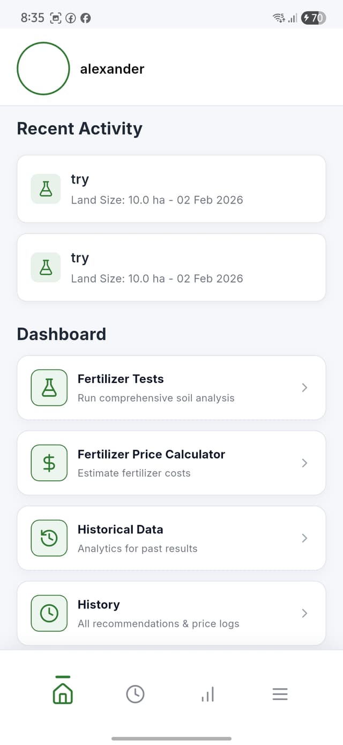Select the Home icon in bottom navigation
The height and width of the screenshot is (745, 343).
coord(62,693)
